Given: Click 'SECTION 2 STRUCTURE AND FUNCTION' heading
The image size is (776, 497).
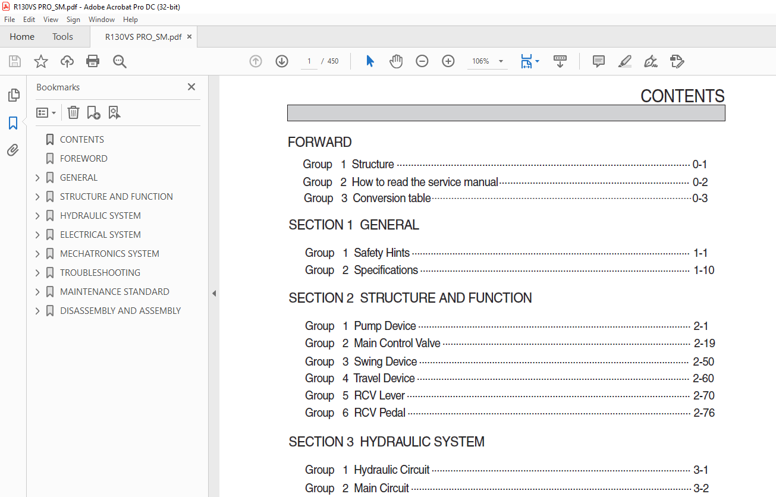Looking at the screenshot, I should click(410, 298).
